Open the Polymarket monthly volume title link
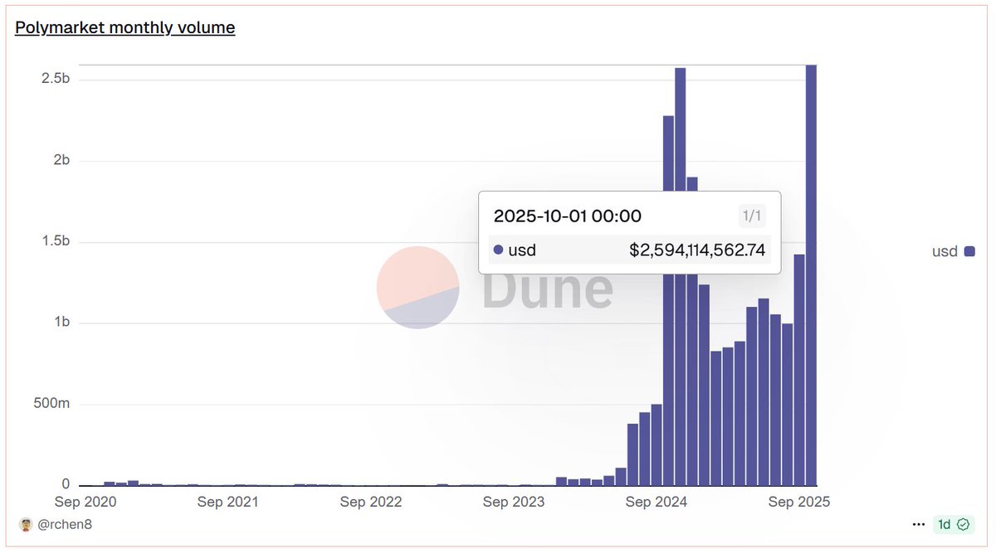 [x=125, y=27]
